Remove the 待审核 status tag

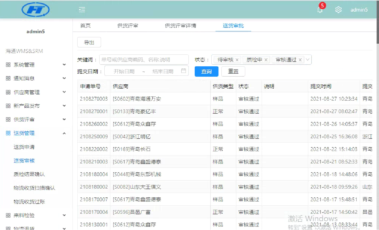pos(237,60)
